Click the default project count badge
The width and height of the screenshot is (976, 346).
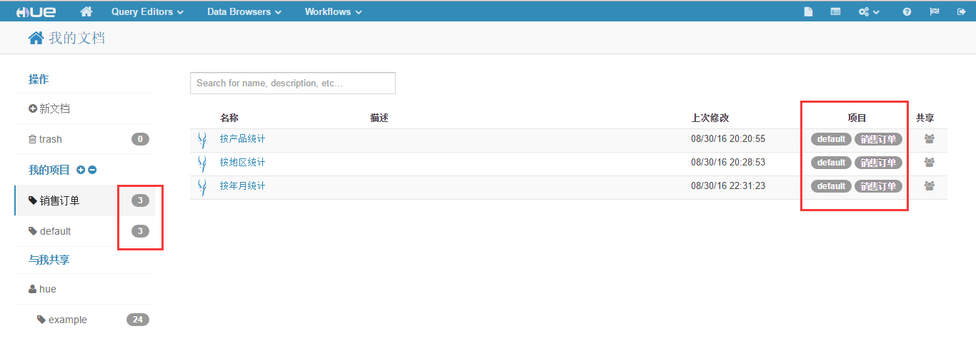pos(140,231)
